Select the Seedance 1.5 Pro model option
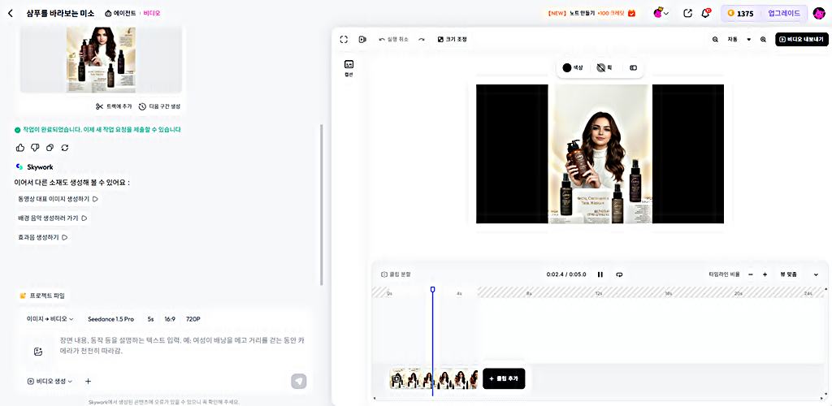This screenshot has height=406, width=832. pos(110,319)
